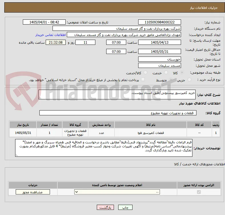Click the price validity time 07:00 field
The width and height of the screenshot is (225, 215).
coord(116,51)
